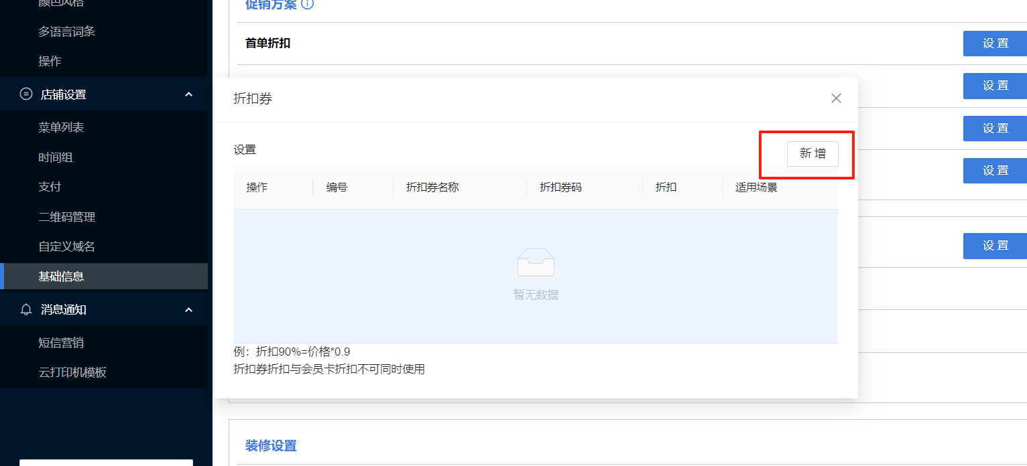The image size is (1027, 466).
Task: Click the 设置 button for 首单折扣
Action: (995, 44)
